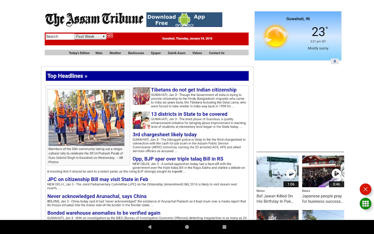Open the green grid menu button

pos(365,204)
